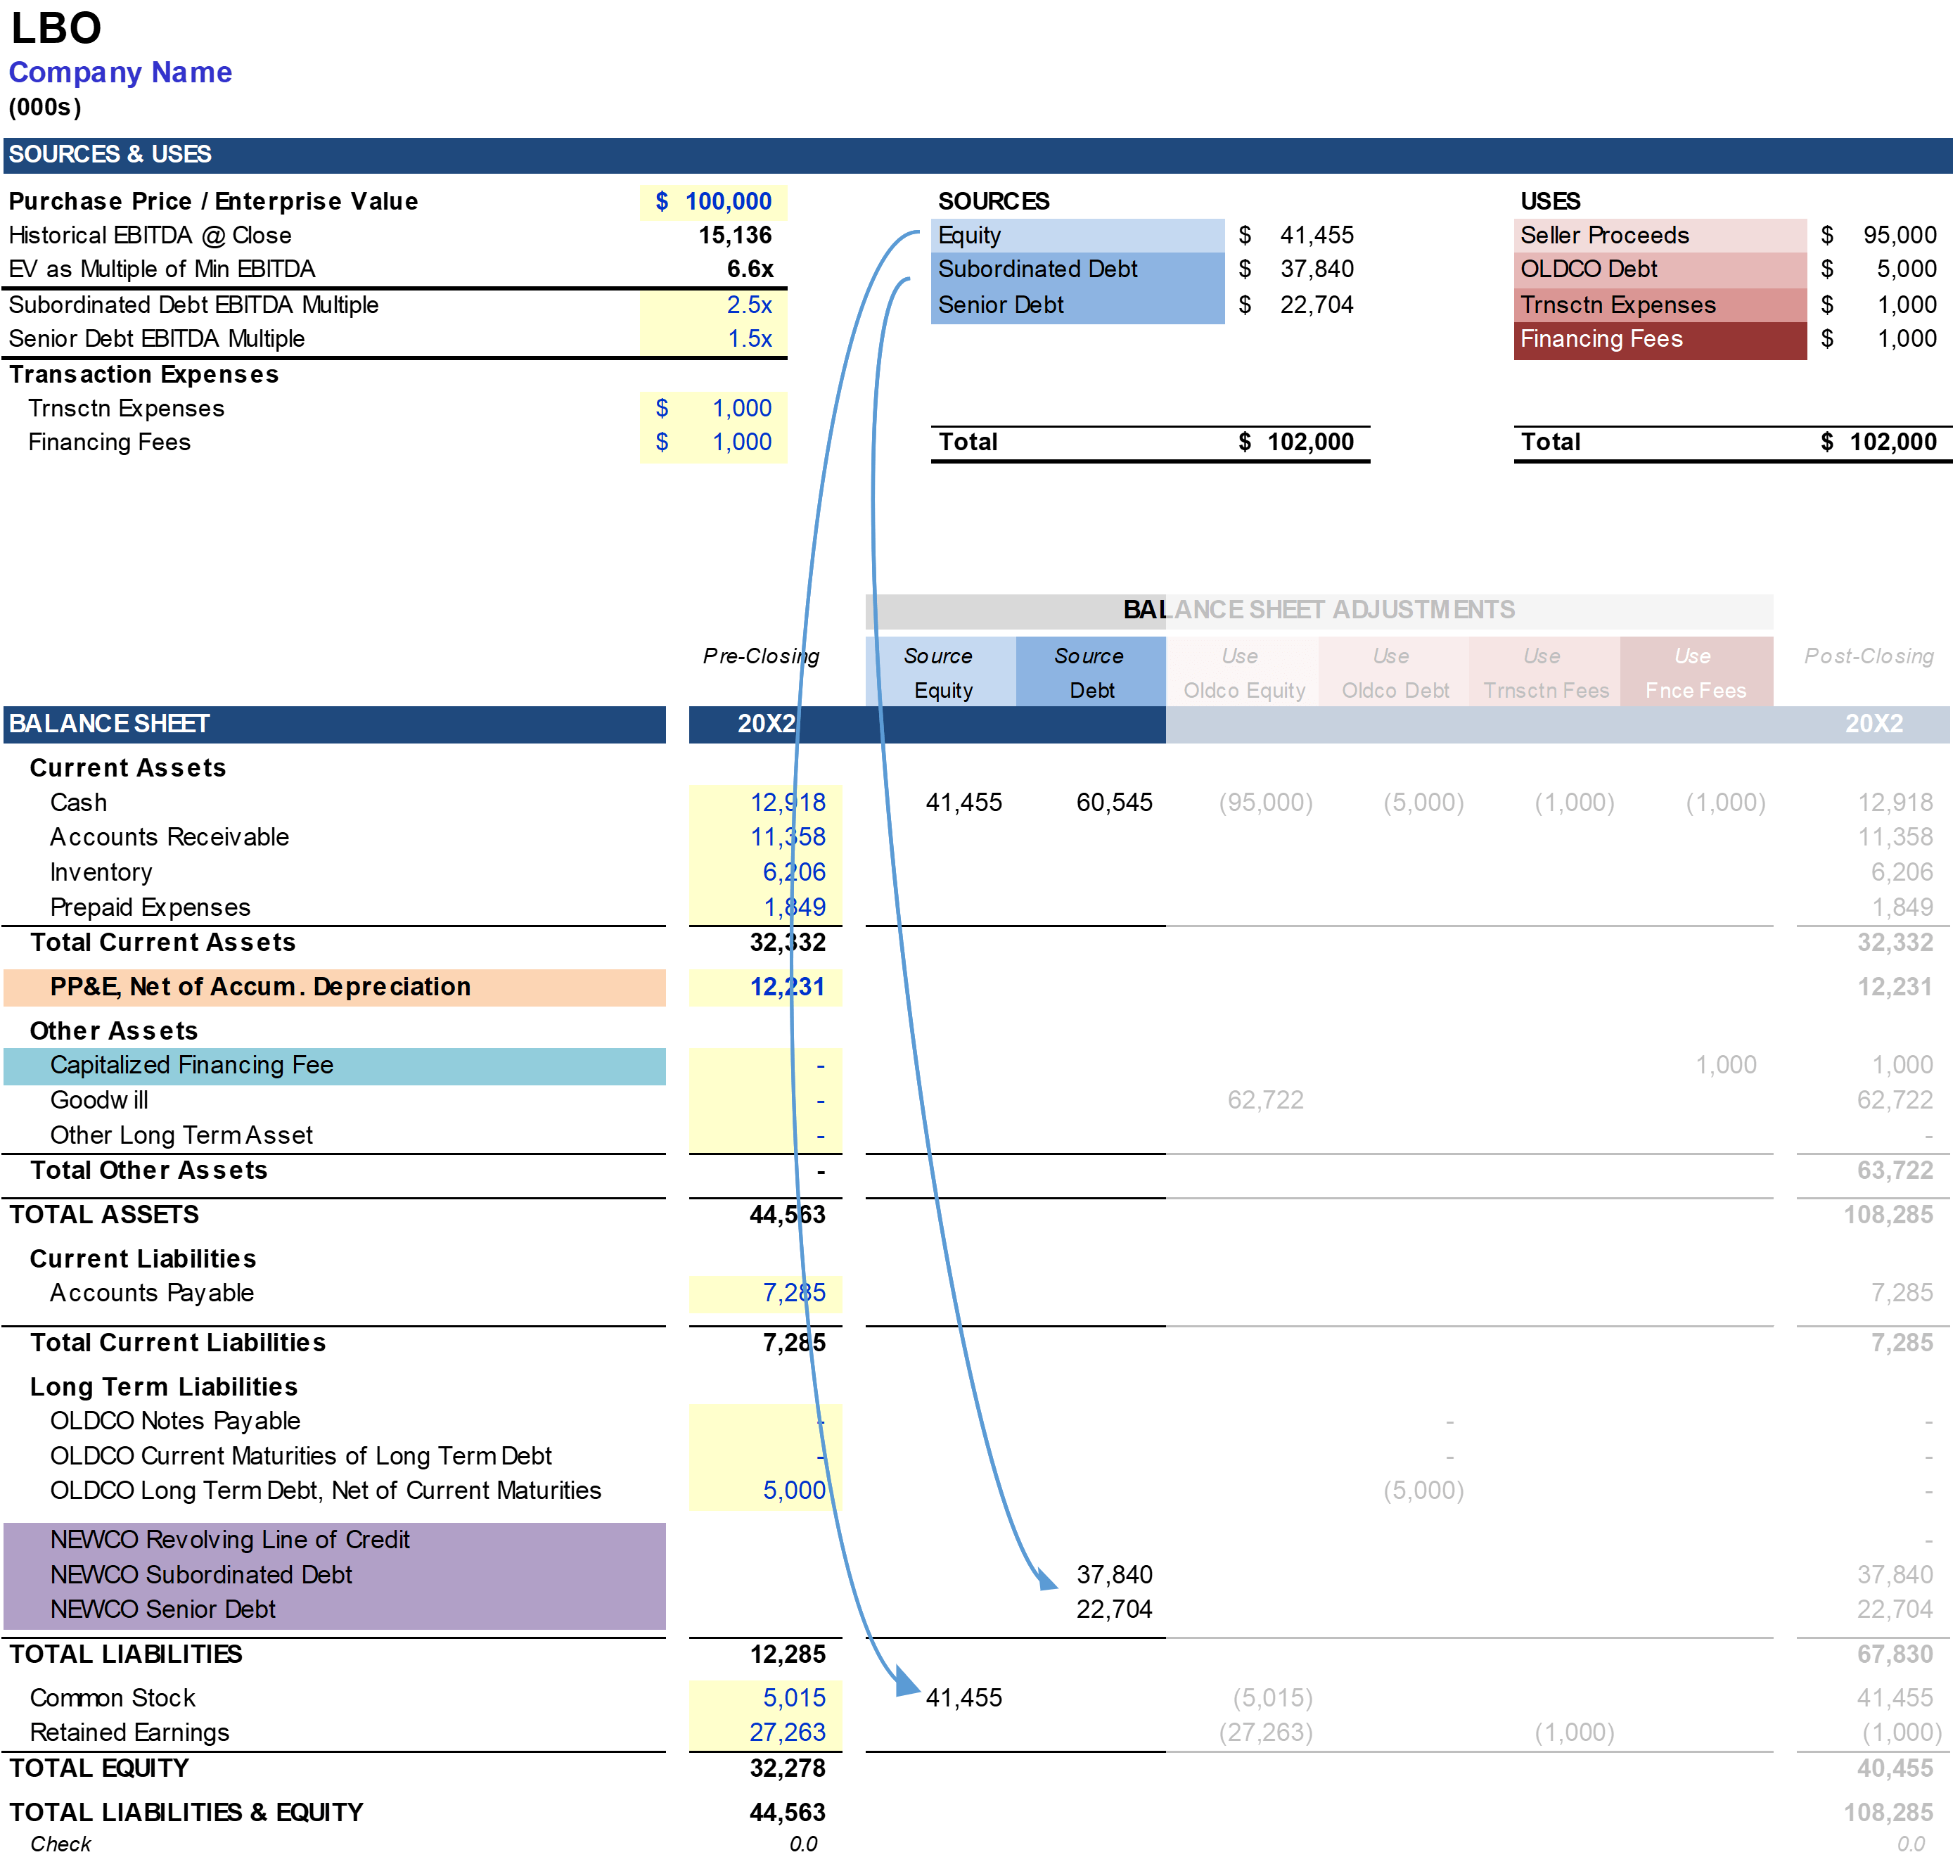Click the Pre-Closing column heading

tap(761, 656)
